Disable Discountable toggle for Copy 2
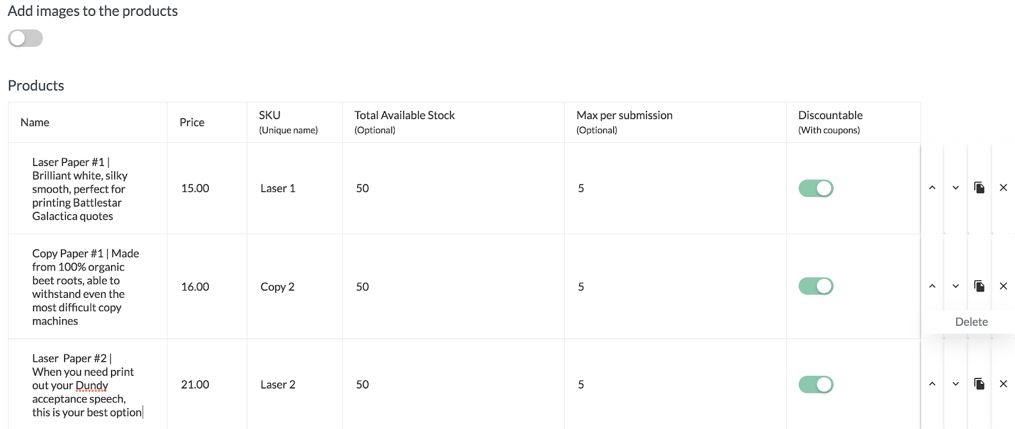 (x=816, y=286)
